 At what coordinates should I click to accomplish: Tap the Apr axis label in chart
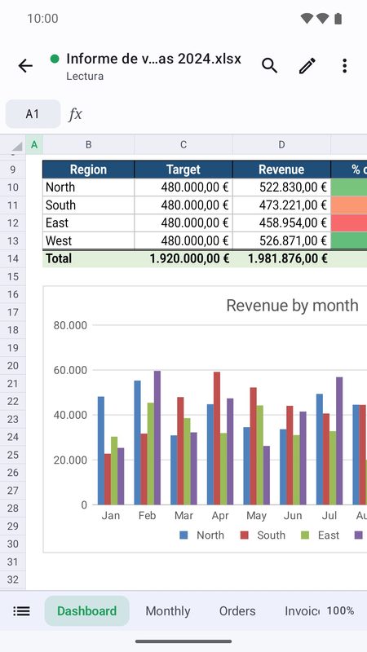click(220, 516)
